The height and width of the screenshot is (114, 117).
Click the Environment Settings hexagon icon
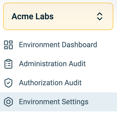click(x=8, y=102)
